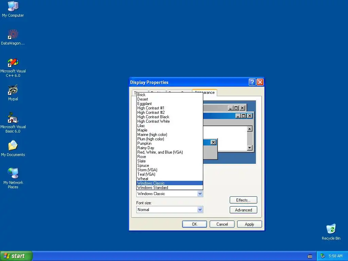Select the Recycle Bin icon
Image resolution: width=348 pixels, height=261 pixels.
tap(331, 232)
